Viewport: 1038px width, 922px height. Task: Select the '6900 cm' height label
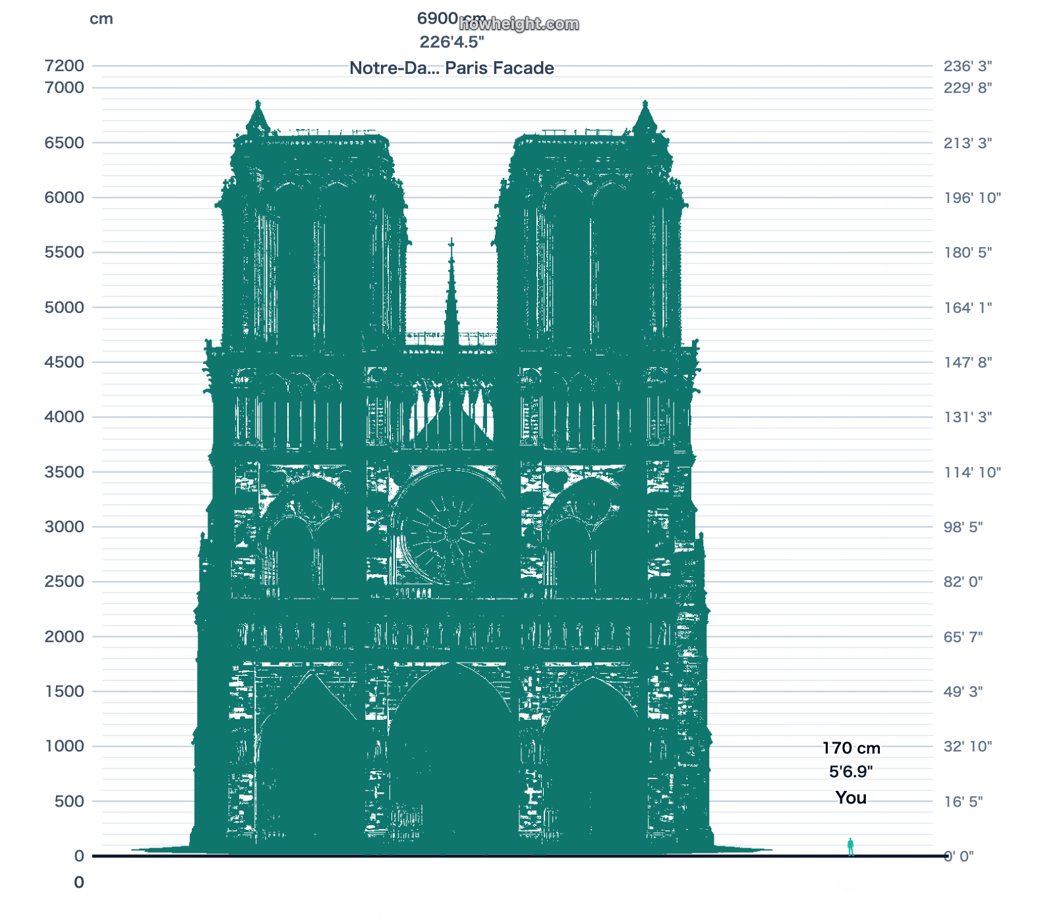pyautogui.click(x=451, y=18)
